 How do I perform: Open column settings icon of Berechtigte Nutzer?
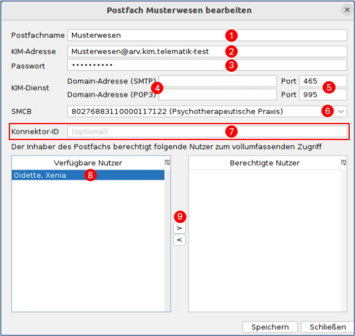pos(343,162)
